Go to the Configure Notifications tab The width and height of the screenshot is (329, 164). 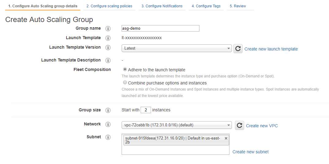pos(162,6)
